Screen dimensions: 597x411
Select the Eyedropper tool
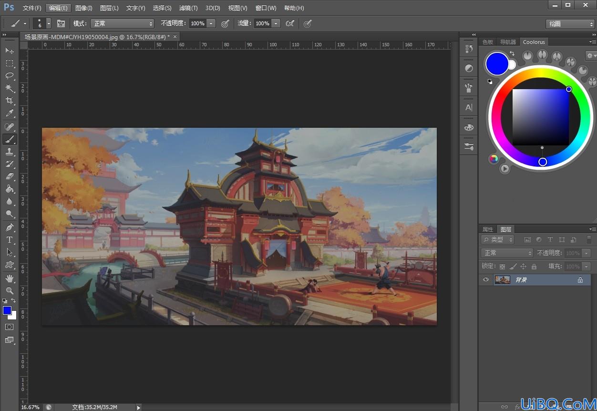(10, 113)
